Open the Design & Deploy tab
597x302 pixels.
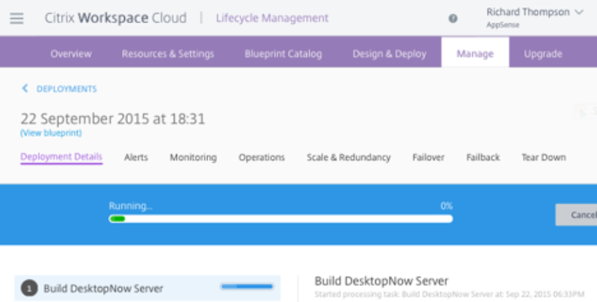389,54
